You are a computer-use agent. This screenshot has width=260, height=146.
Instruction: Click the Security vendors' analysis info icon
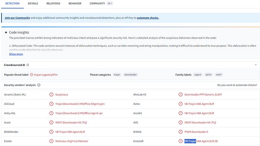click(x=39, y=85)
